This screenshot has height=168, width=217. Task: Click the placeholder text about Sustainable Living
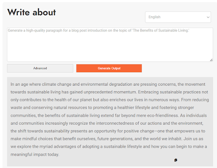coord(98,31)
